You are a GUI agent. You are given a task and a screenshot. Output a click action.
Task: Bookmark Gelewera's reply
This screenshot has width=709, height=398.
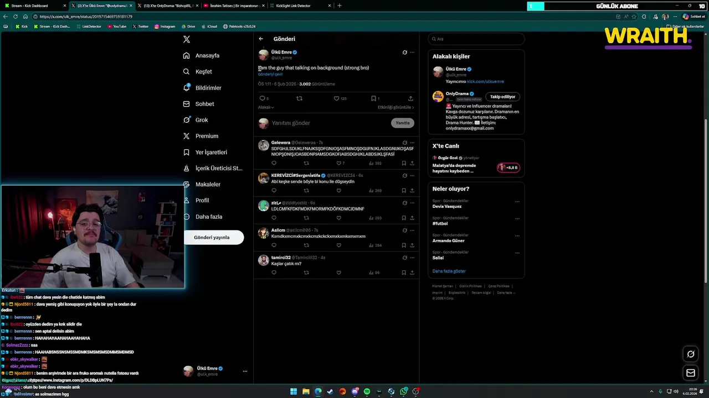click(x=404, y=163)
